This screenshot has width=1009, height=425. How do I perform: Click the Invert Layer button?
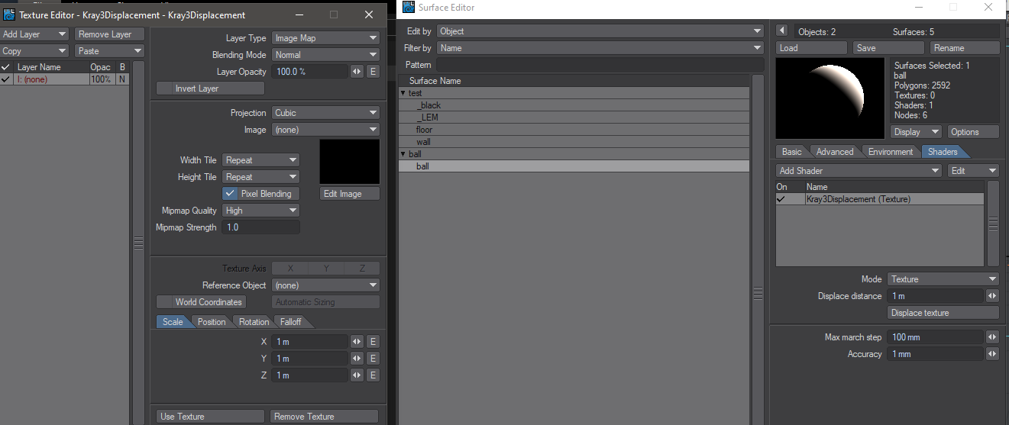pyautogui.click(x=210, y=89)
